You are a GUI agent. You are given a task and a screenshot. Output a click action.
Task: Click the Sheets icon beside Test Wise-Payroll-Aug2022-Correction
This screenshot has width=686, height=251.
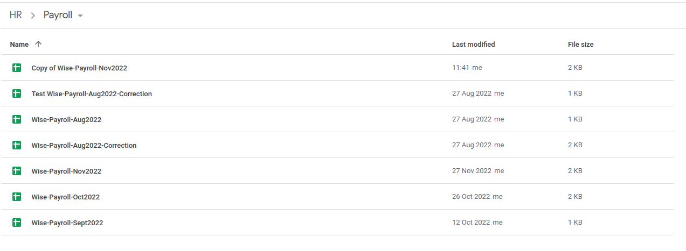click(x=17, y=94)
